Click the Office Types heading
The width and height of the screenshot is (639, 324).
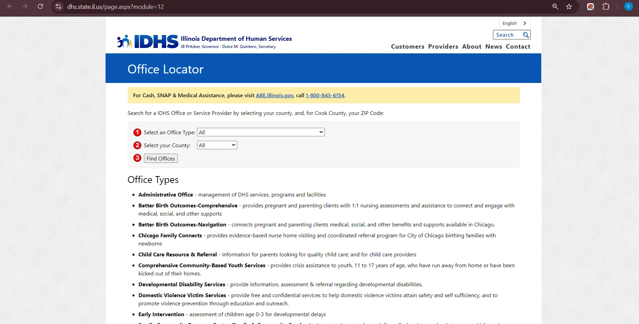coord(153,180)
